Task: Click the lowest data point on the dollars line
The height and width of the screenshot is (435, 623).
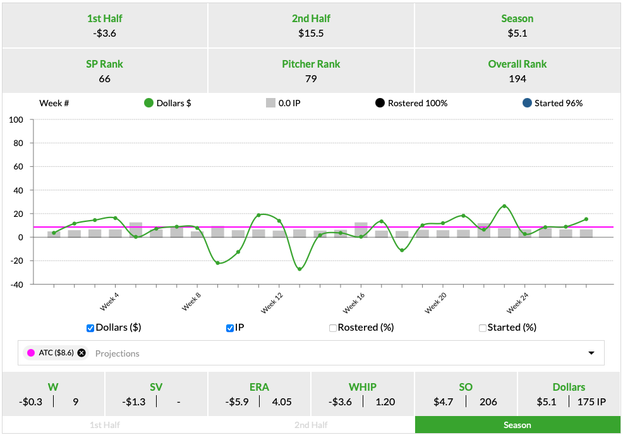Action: coord(299,269)
